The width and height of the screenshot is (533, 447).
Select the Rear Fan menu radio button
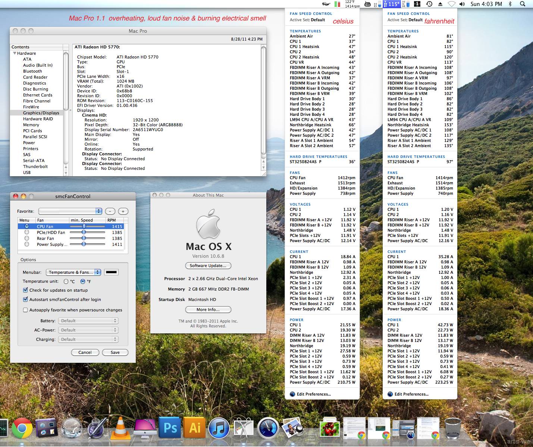[x=26, y=238]
